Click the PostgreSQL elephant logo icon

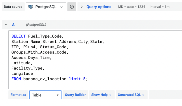(30, 7)
